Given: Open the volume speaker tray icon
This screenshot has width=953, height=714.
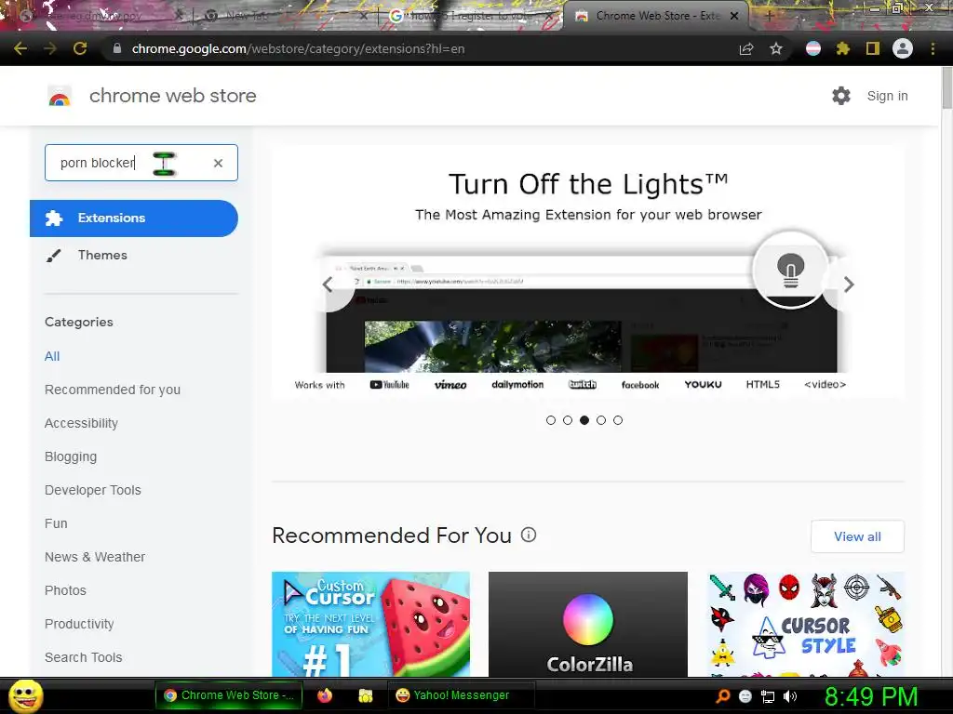Looking at the screenshot, I should [x=790, y=696].
